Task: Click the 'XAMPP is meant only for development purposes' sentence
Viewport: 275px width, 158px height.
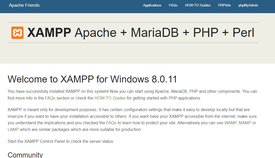Action: 52,110
